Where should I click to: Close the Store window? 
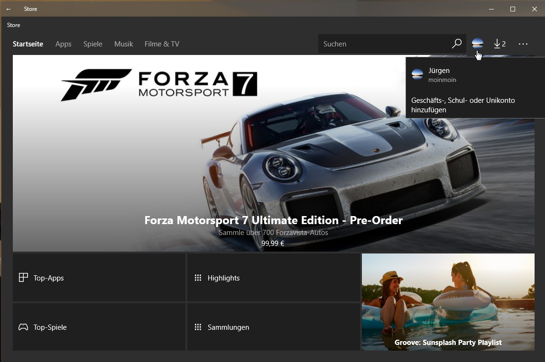click(535, 9)
